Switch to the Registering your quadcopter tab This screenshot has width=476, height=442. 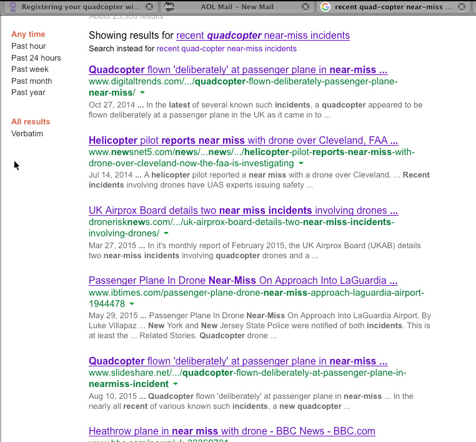pyautogui.click(x=81, y=7)
